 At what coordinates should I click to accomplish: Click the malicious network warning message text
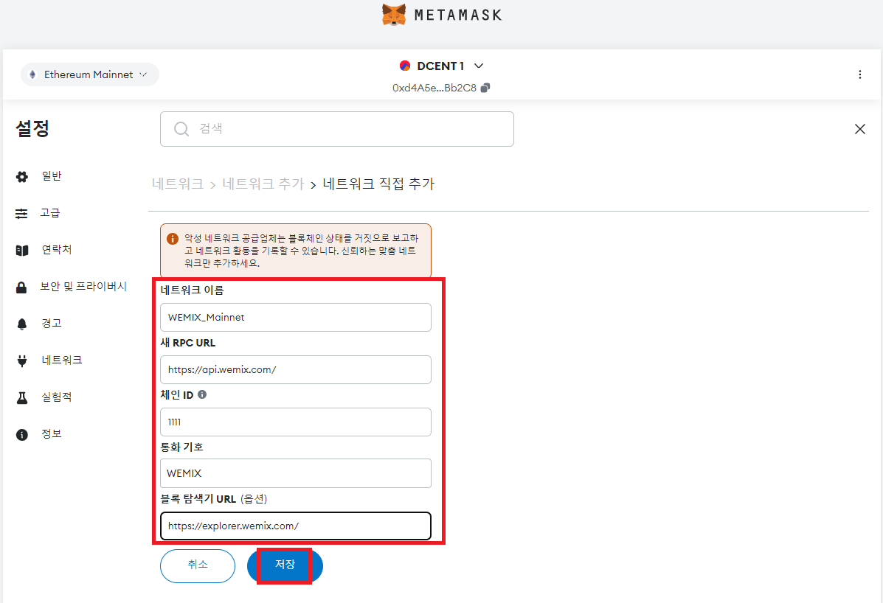[301, 251]
